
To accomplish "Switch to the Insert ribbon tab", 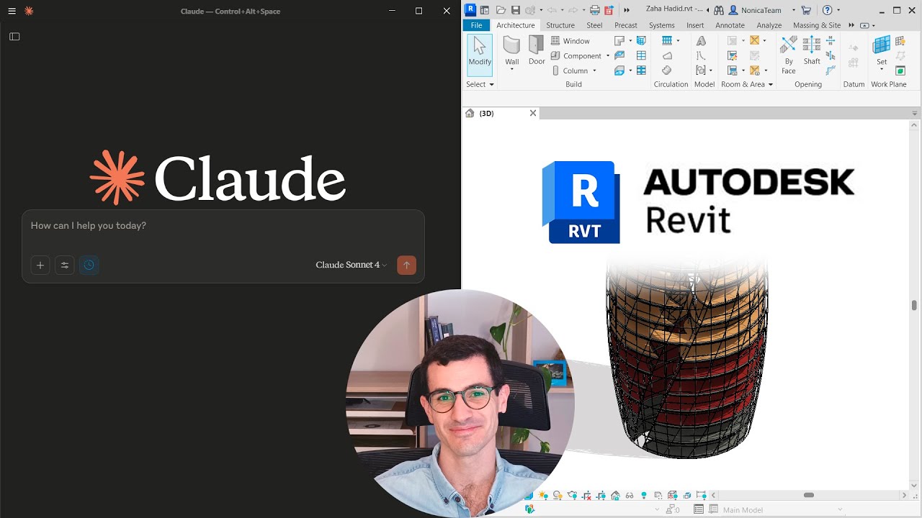I will coord(695,25).
